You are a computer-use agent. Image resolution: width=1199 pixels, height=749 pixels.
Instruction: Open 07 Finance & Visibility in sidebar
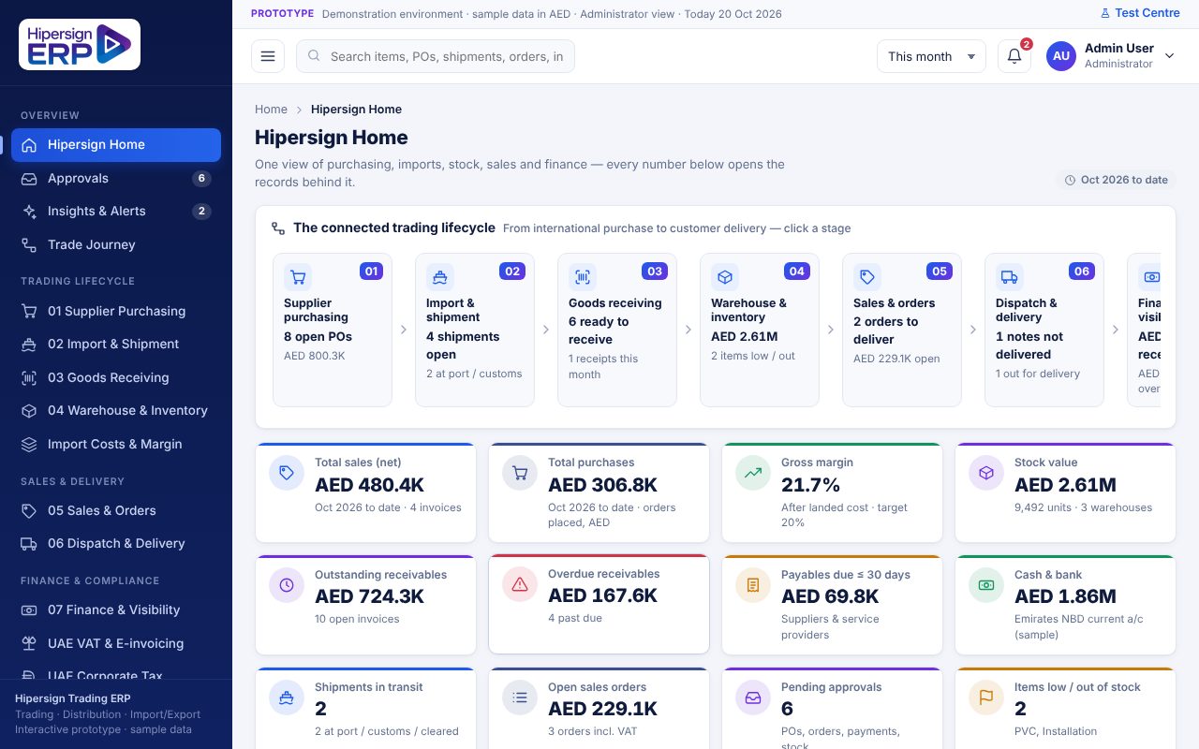coord(116,610)
